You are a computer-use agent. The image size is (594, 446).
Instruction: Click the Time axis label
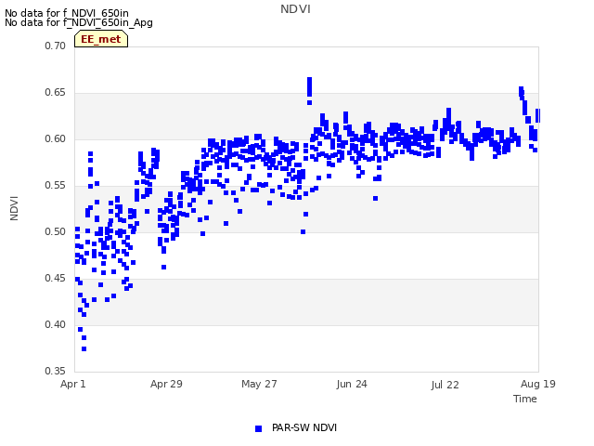tap(524, 399)
